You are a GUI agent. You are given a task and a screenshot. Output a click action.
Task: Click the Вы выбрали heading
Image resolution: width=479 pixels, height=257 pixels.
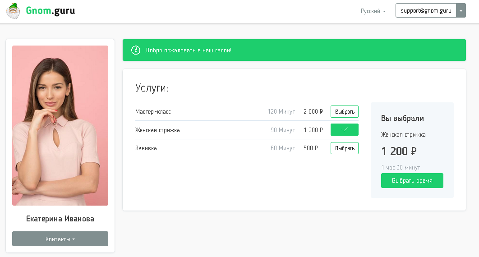[x=402, y=119]
